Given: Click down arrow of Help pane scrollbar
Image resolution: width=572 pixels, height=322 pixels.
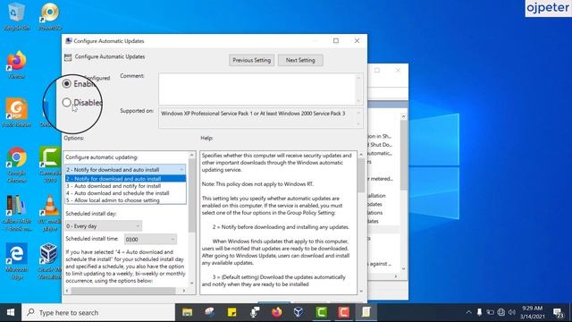Looking at the screenshot, I should [361, 291].
